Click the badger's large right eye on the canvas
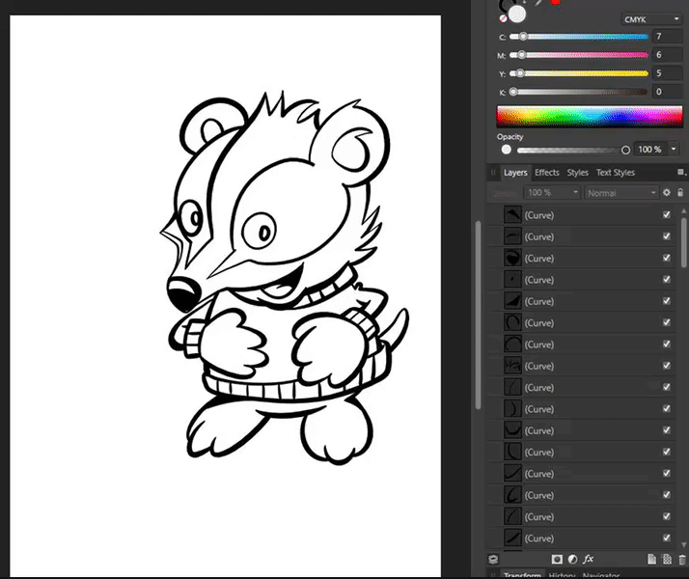 (x=259, y=232)
